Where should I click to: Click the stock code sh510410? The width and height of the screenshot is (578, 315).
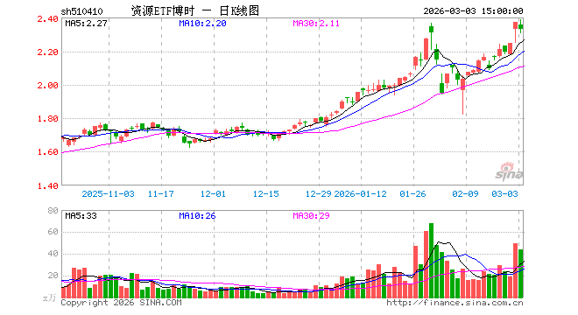coord(81,11)
